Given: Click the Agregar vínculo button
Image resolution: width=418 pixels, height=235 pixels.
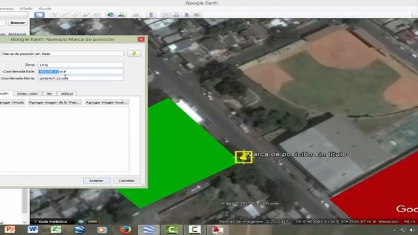Looking at the screenshot, I should click(x=12, y=102).
